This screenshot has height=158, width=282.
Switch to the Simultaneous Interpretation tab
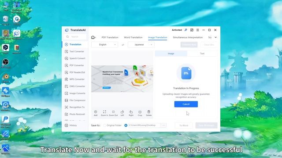(188, 37)
